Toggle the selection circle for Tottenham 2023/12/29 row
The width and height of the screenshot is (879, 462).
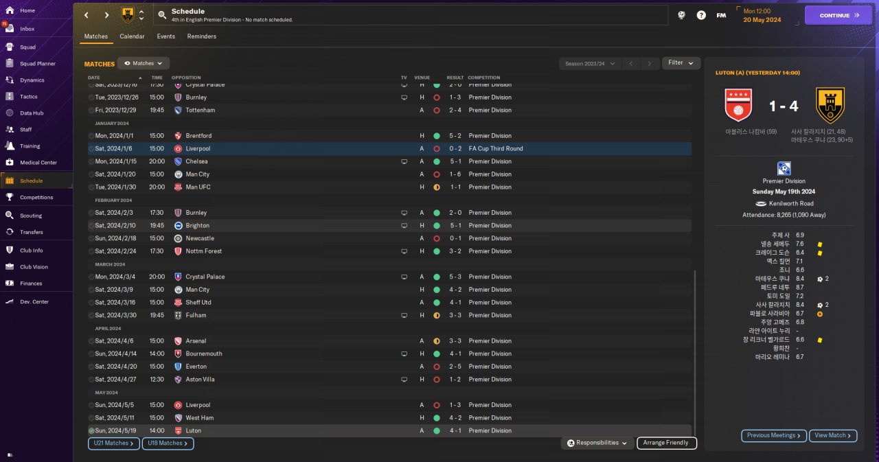click(x=91, y=110)
